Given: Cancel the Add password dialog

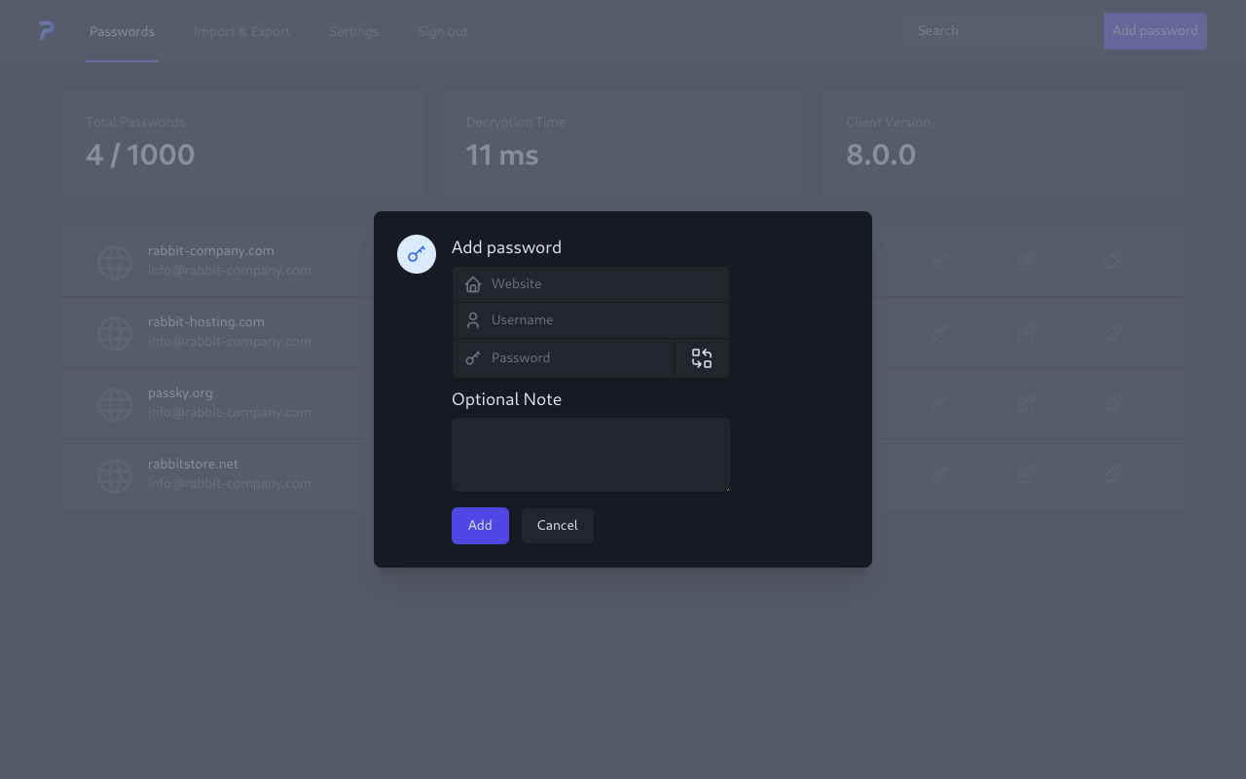Looking at the screenshot, I should pyautogui.click(x=558, y=526).
